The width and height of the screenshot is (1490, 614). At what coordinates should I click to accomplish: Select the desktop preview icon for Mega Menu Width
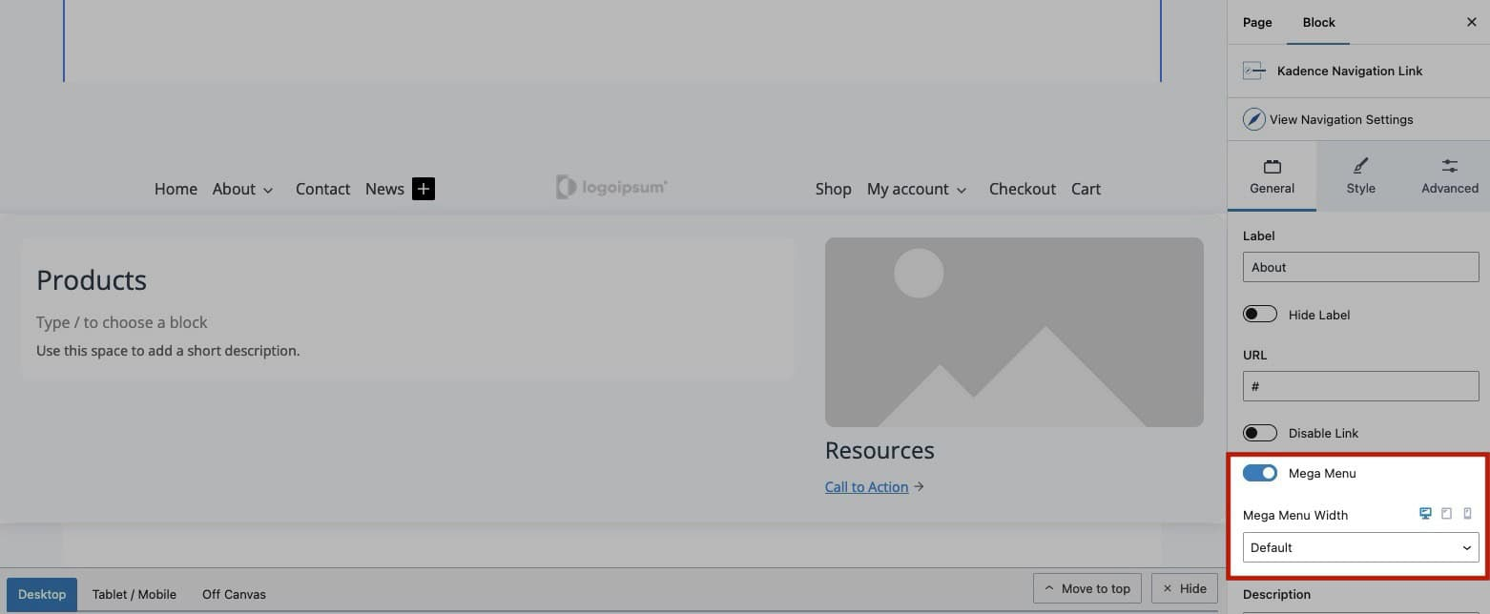[x=1425, y=513]
